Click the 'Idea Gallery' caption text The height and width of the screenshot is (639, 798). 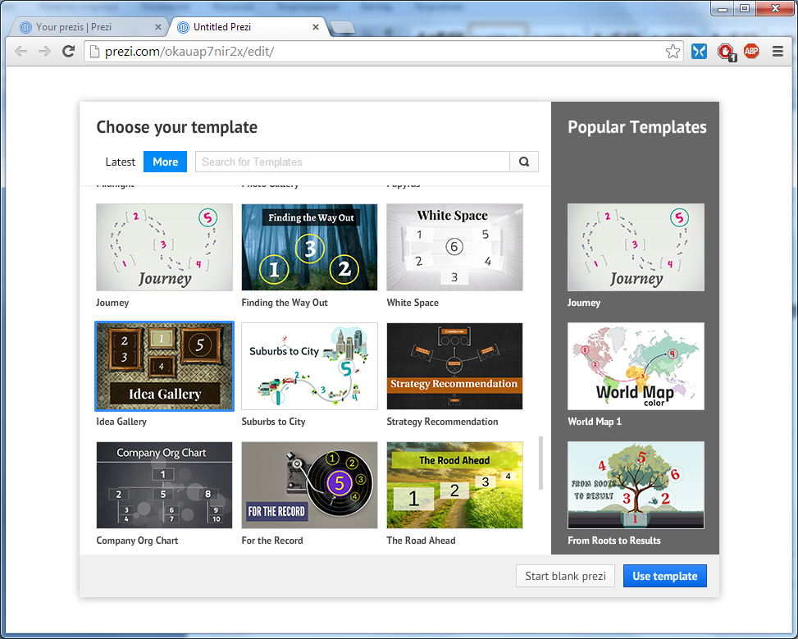(121, 422)
